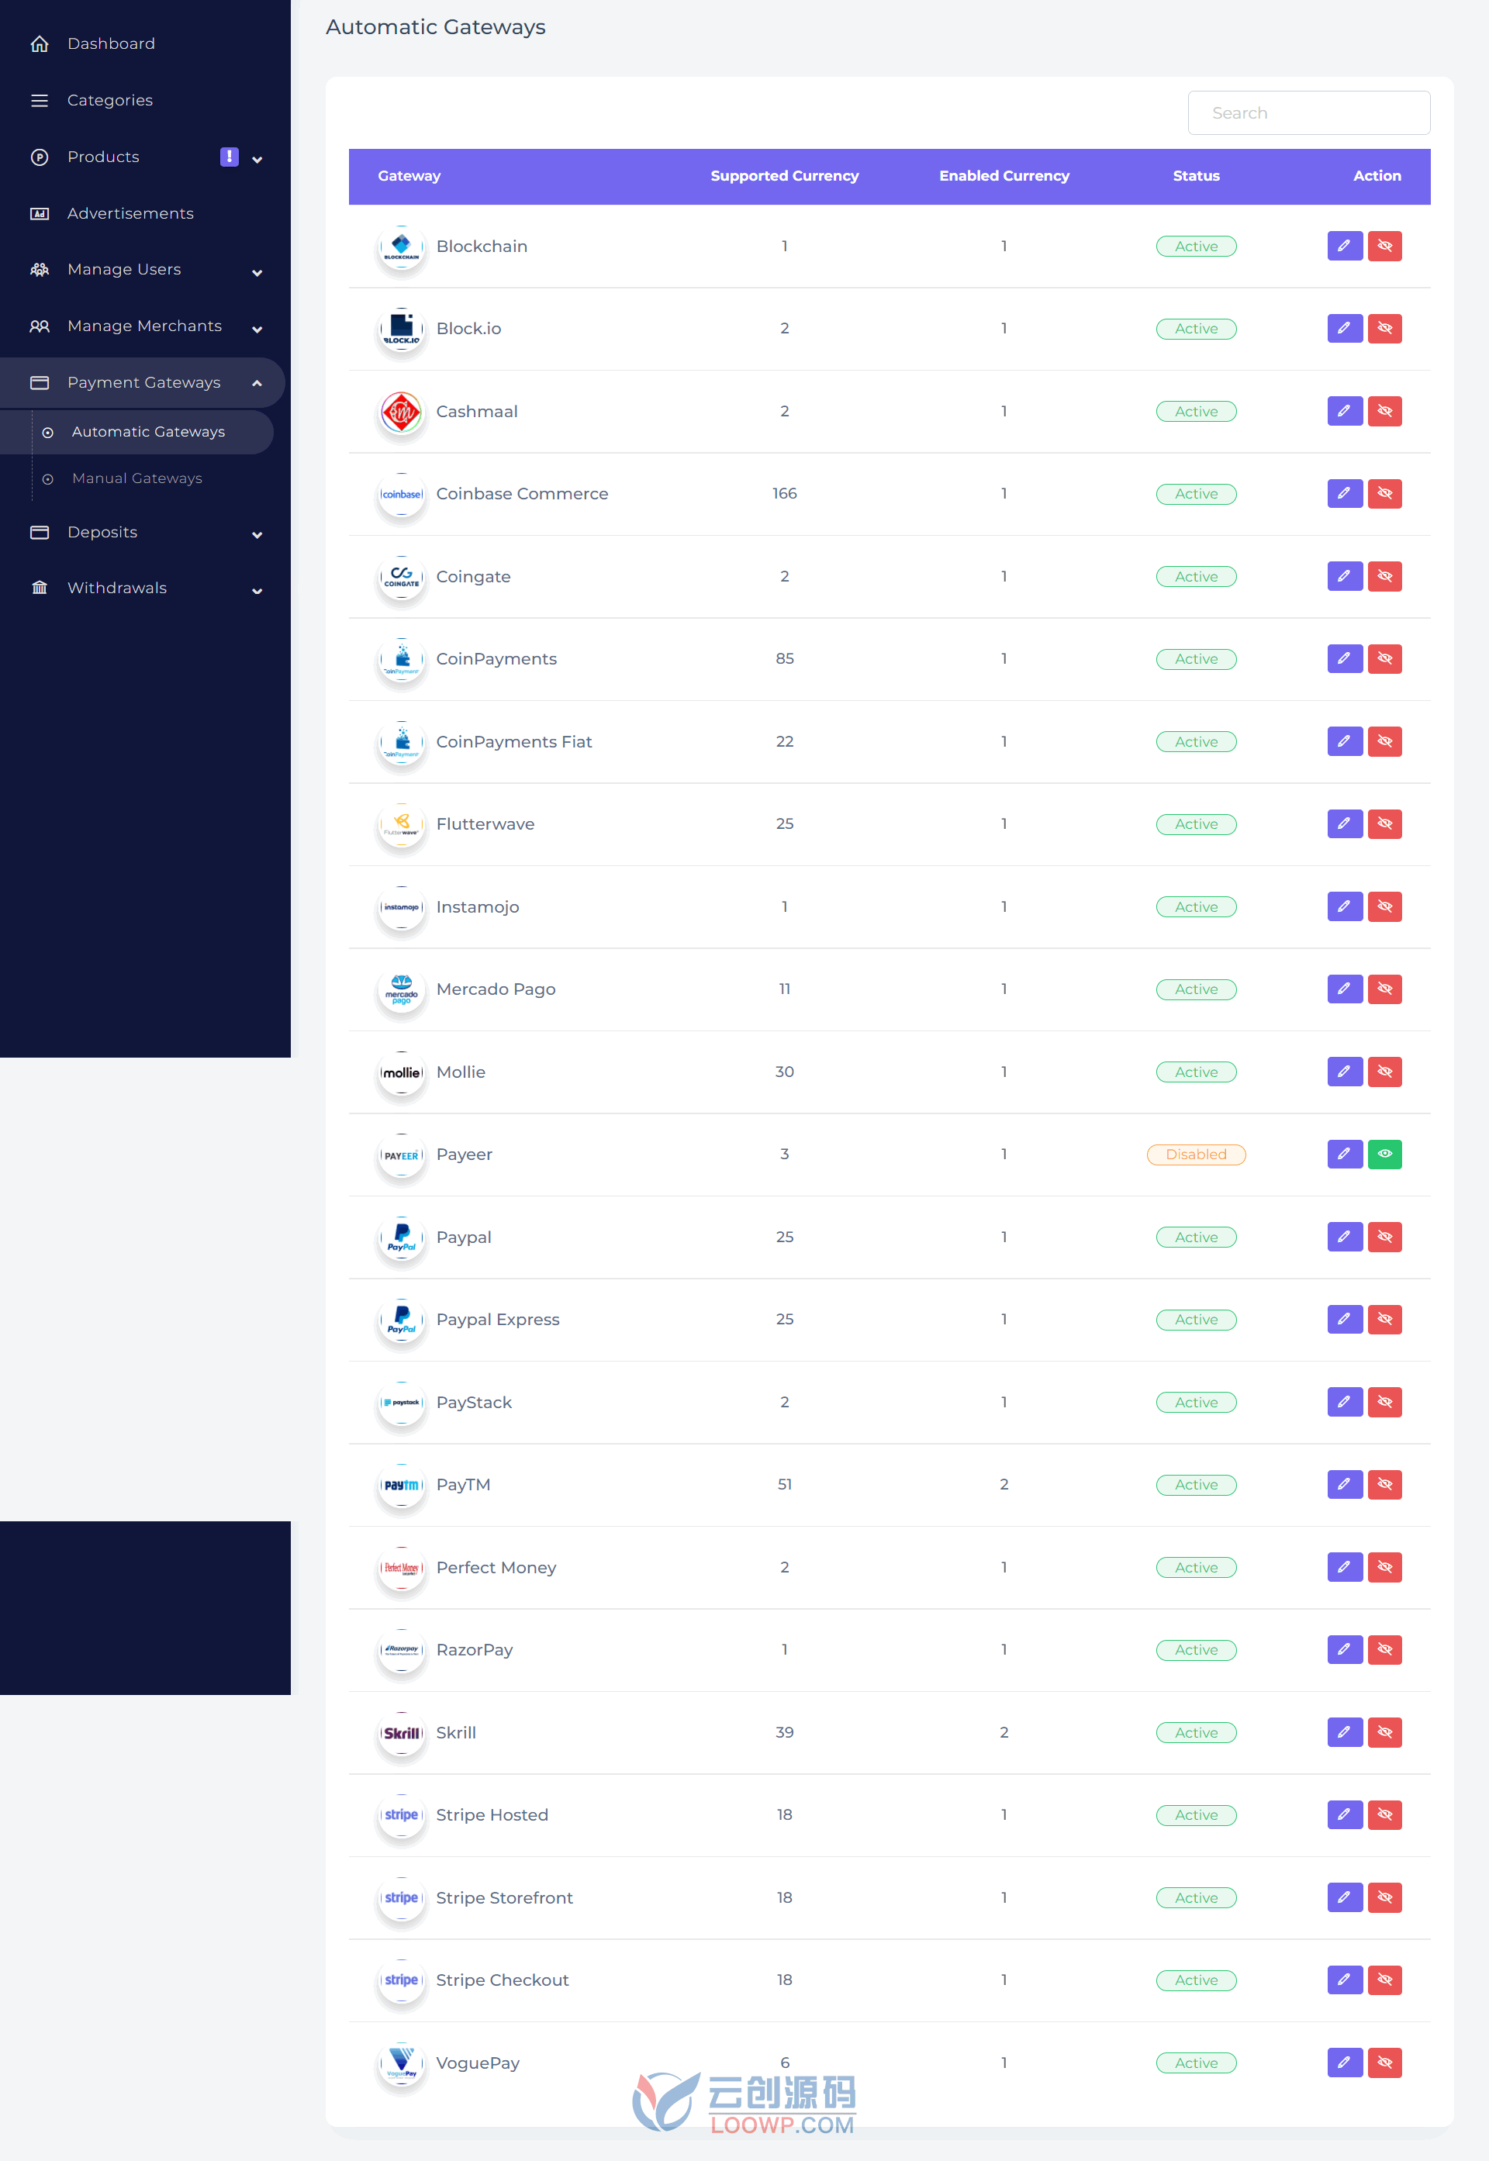Click the Products alert badge
1489x2161 pixels.
point(229,157)
